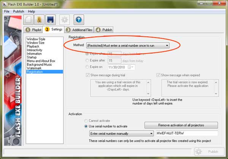228x159 pixels.
Task: Minimize the Flash EXE Builder window
Action: point(201,3)
